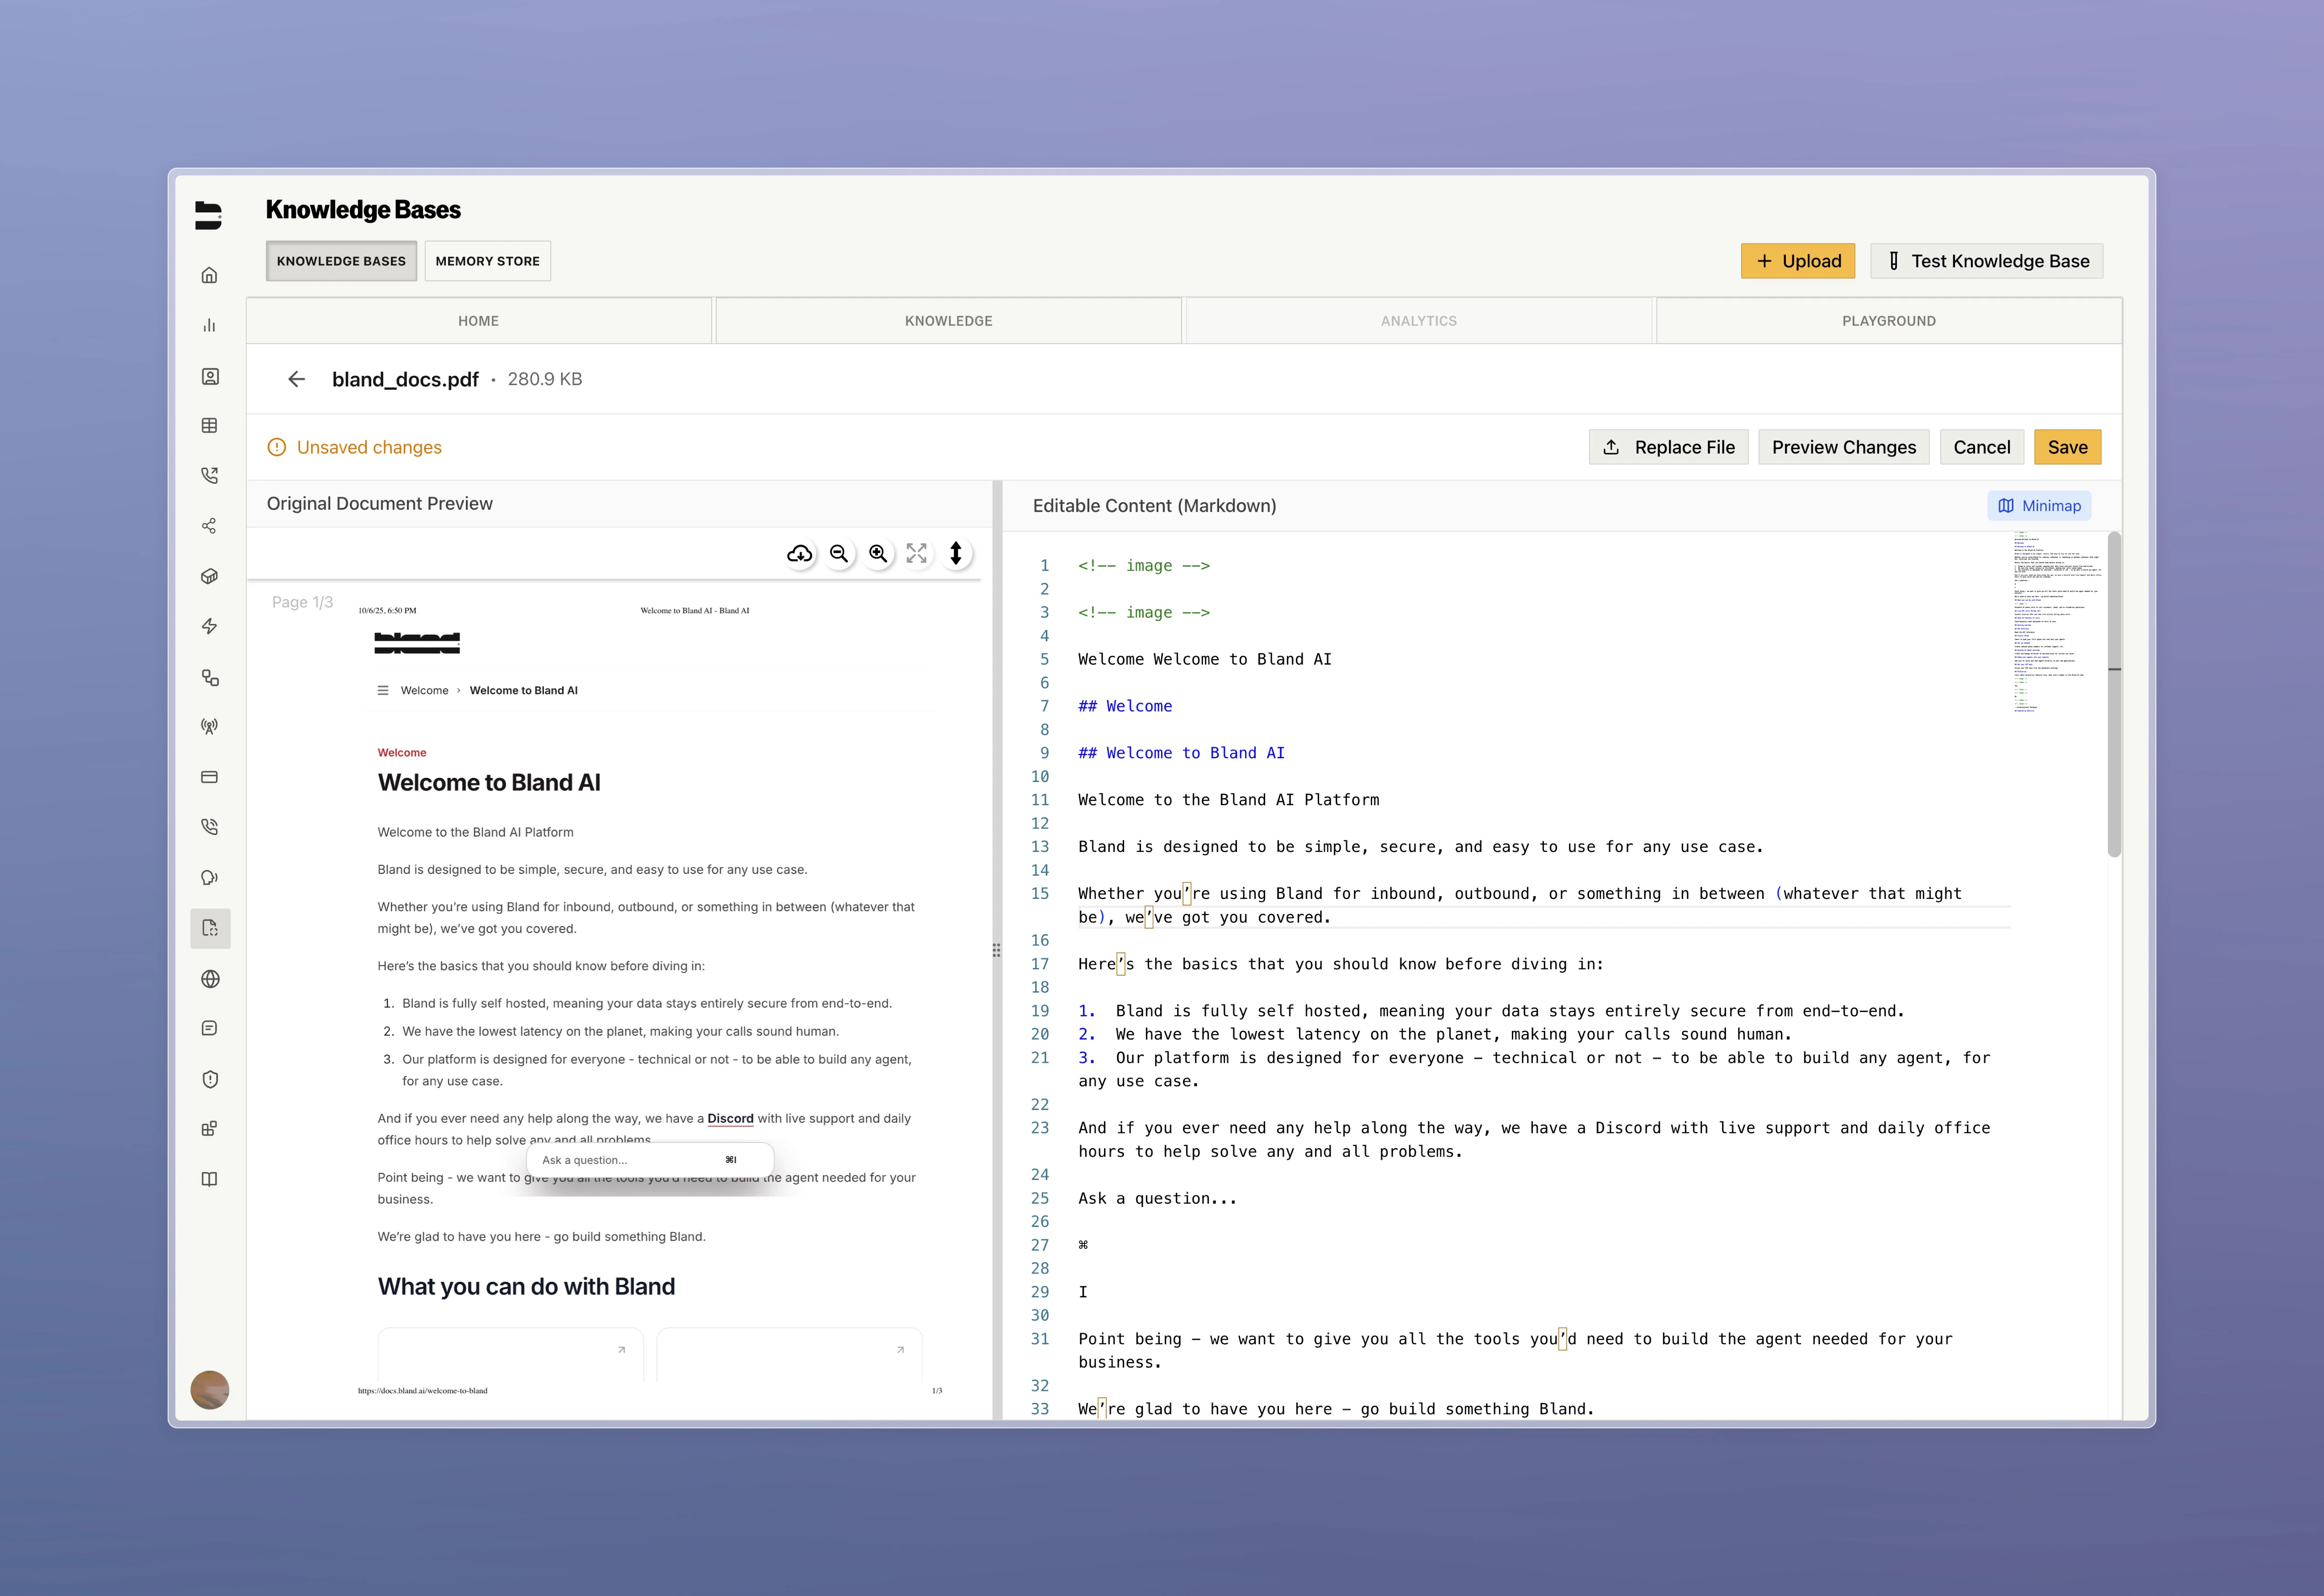Click the minimap code overview
This screenshot has height=1596, width=2324.
pos(2058,622)
